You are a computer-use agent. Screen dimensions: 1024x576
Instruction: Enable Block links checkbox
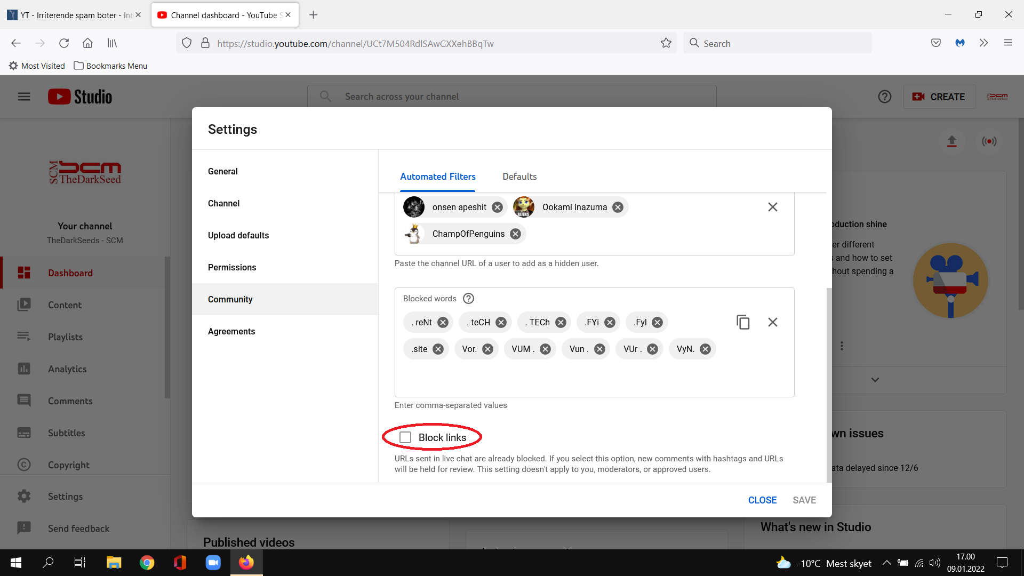[405, 437]
